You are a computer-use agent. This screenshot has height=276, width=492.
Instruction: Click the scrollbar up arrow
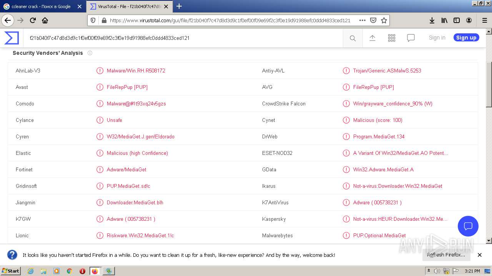point(489,31)
